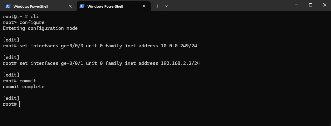This screenshot has height=126, width=331.
Task: Place cursor at the last root# prompt
Action: (19, 104)
